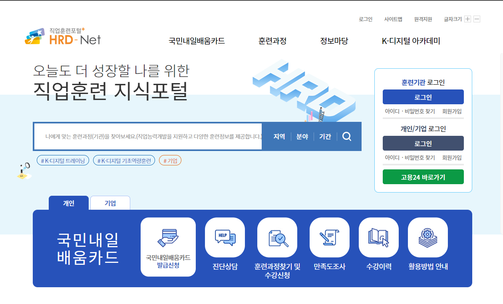Open 분야 search filter

point(302,137)
